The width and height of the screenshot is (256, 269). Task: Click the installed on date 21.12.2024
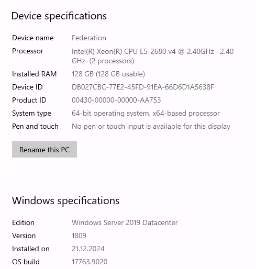pos(88,249)
